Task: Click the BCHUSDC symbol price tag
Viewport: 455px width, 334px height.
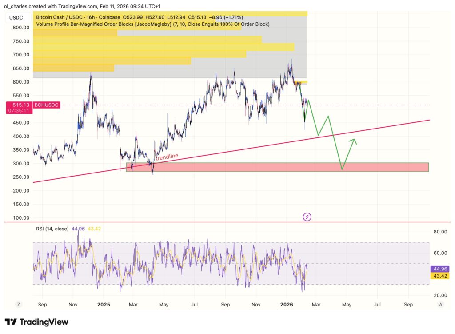Action: coord(47,105)
